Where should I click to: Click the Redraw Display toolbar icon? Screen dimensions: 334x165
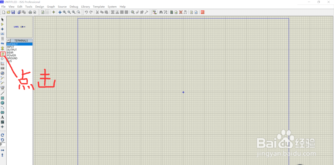43,12
